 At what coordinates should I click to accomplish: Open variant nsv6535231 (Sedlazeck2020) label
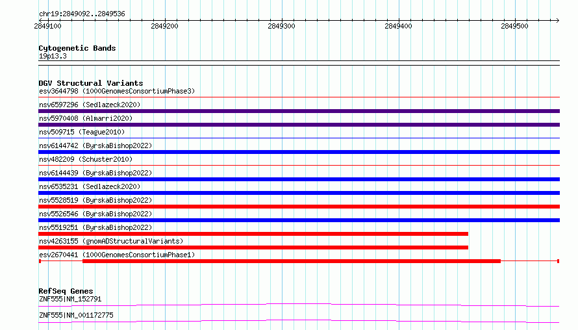pyautogui.click(x=90, y=186)
